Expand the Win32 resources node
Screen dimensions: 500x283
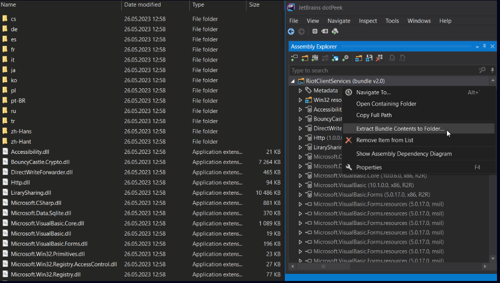300,100
